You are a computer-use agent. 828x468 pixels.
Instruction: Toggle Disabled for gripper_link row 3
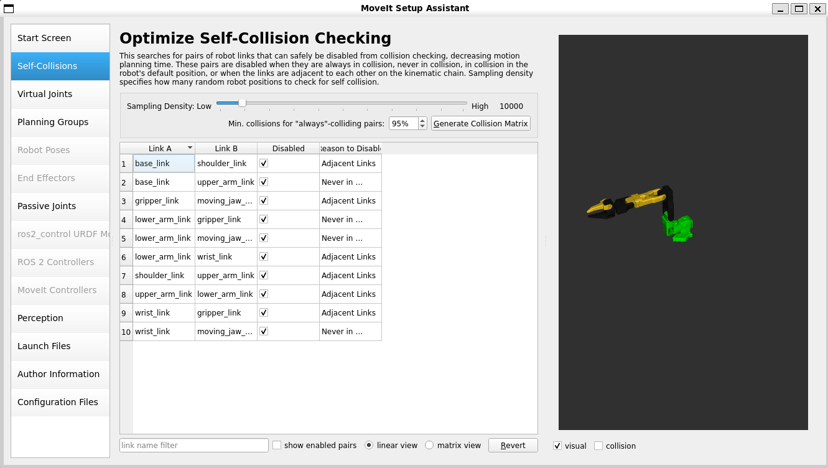coord(264,200)
